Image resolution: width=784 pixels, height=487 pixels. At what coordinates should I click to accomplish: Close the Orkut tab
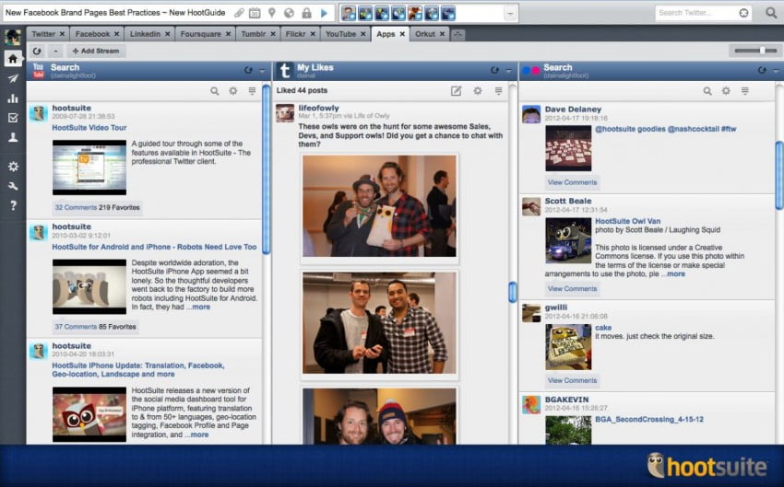point(442,34)
